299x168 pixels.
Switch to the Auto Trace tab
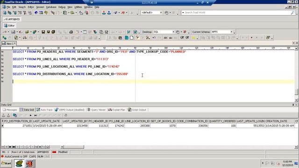tap(44, 110)
